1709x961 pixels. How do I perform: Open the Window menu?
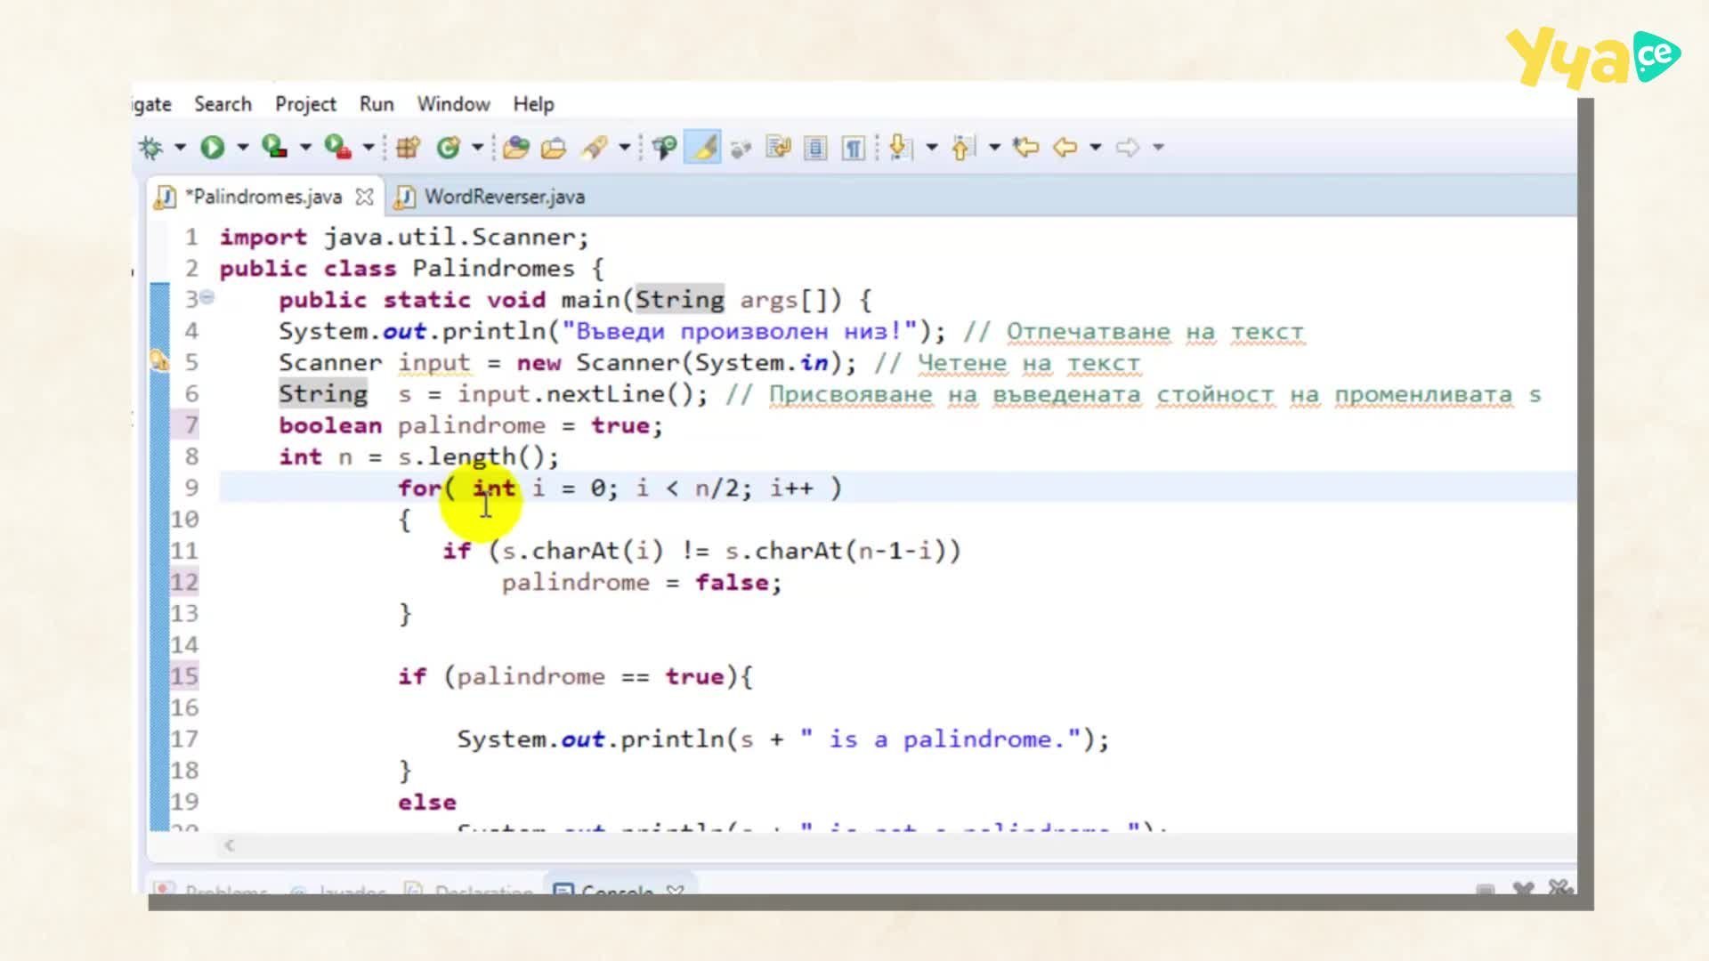tap(453, 104)
